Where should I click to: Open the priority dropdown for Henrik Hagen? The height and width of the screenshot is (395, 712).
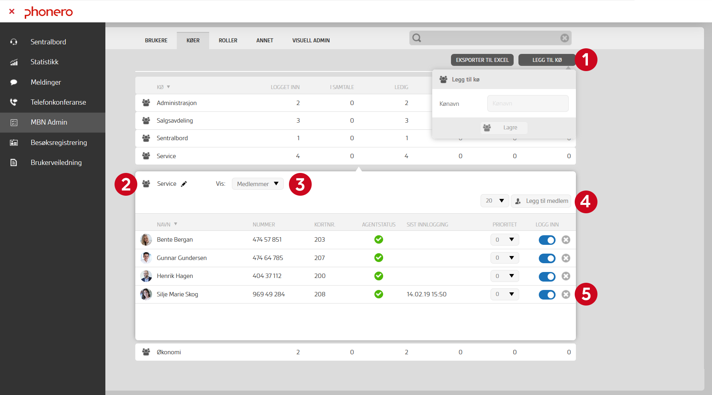pos(505,276)
